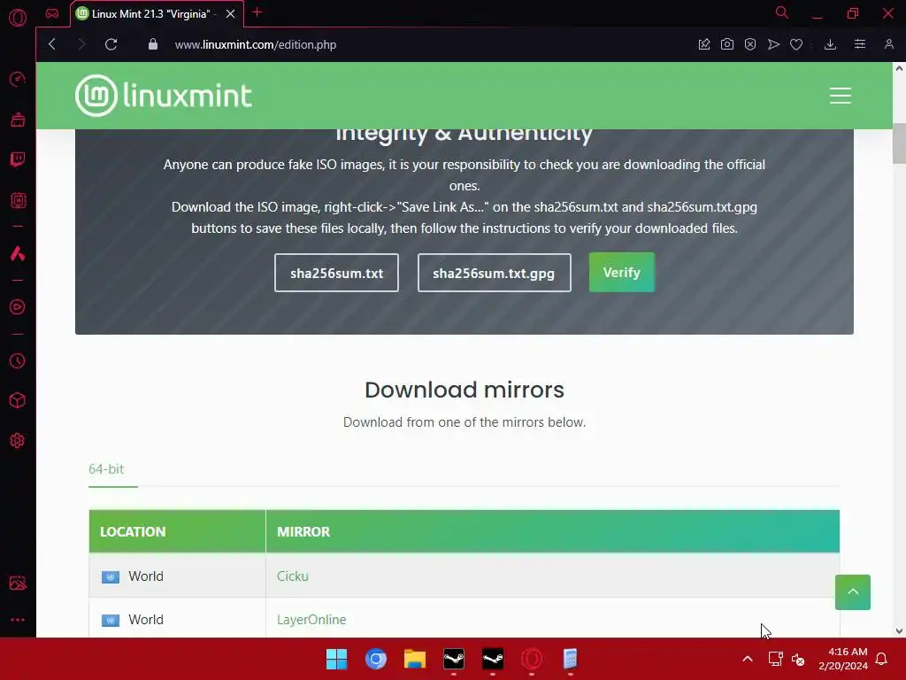Screen dimensions: 906x680
Task: Search tabs with magnifier icon
Action: coord(782,12)
